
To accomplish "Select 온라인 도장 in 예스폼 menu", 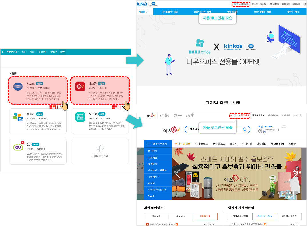I will coord(219,143).
